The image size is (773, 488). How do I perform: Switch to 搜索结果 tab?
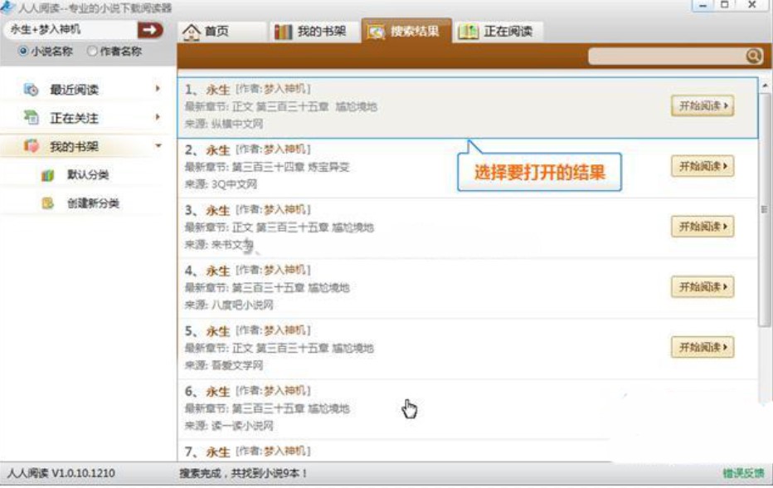tap(406, 31)
